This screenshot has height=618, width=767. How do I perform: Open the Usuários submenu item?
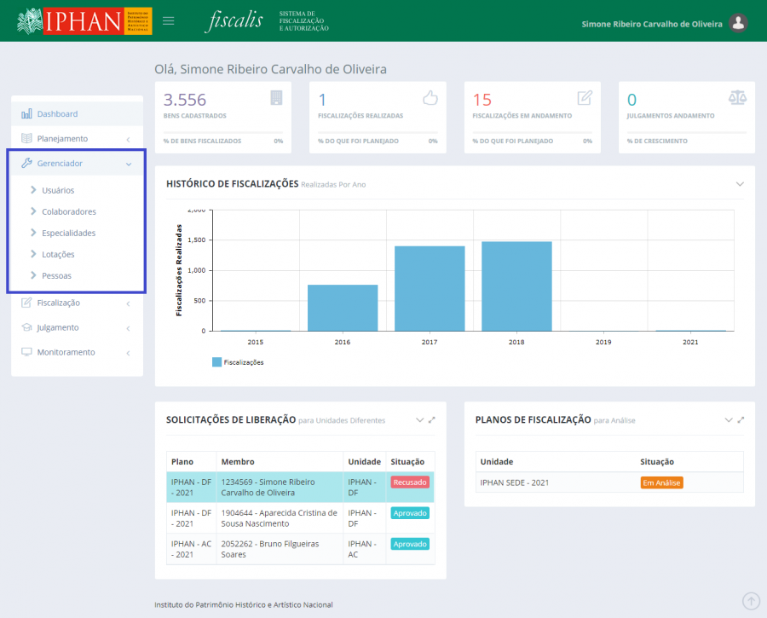tap(58, 190)
